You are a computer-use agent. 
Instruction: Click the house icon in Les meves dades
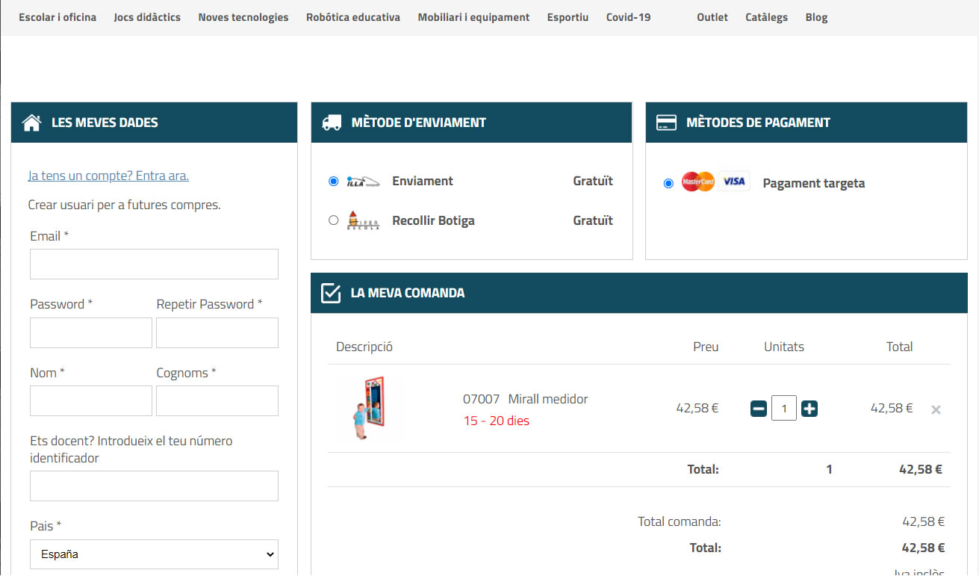click(x=31, y=123)
